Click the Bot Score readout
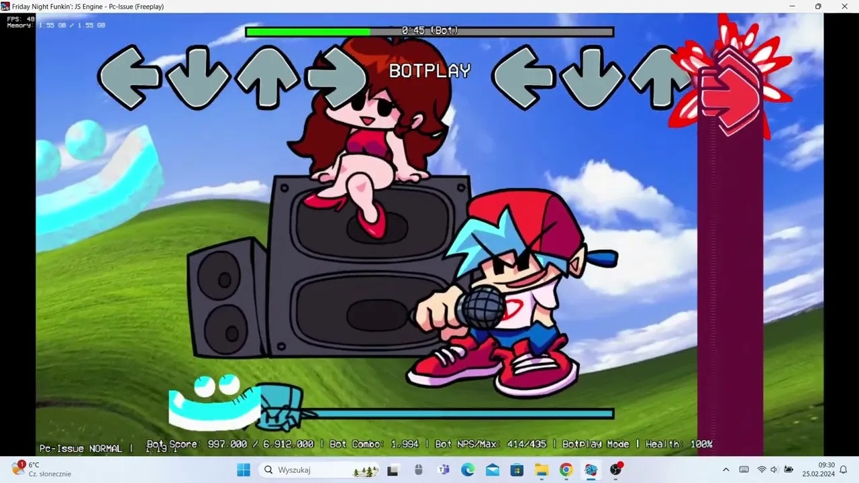The width and height of the screenshot is (859, 483). tap(230, 444)
